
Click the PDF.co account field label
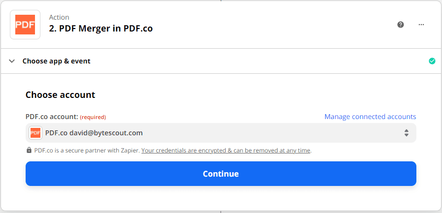point(52,117)
